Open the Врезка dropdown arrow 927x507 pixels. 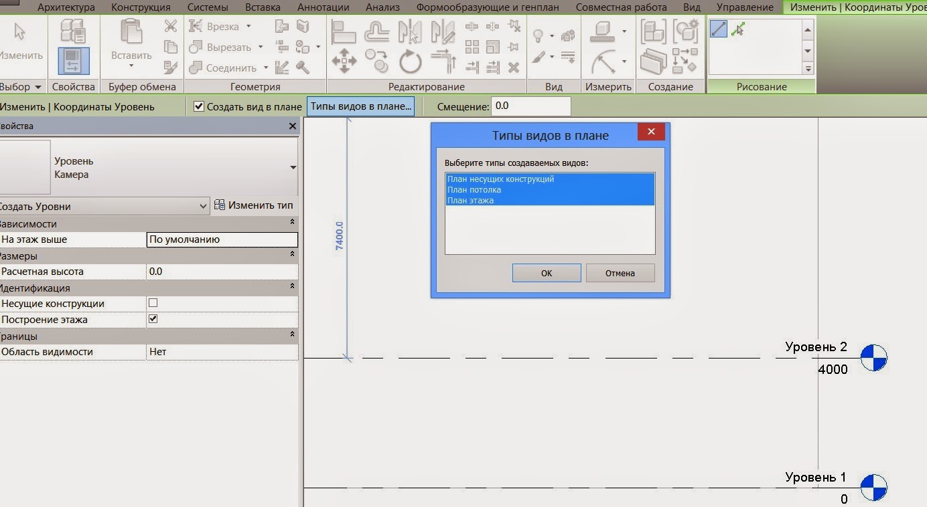[x=248, y=27]
